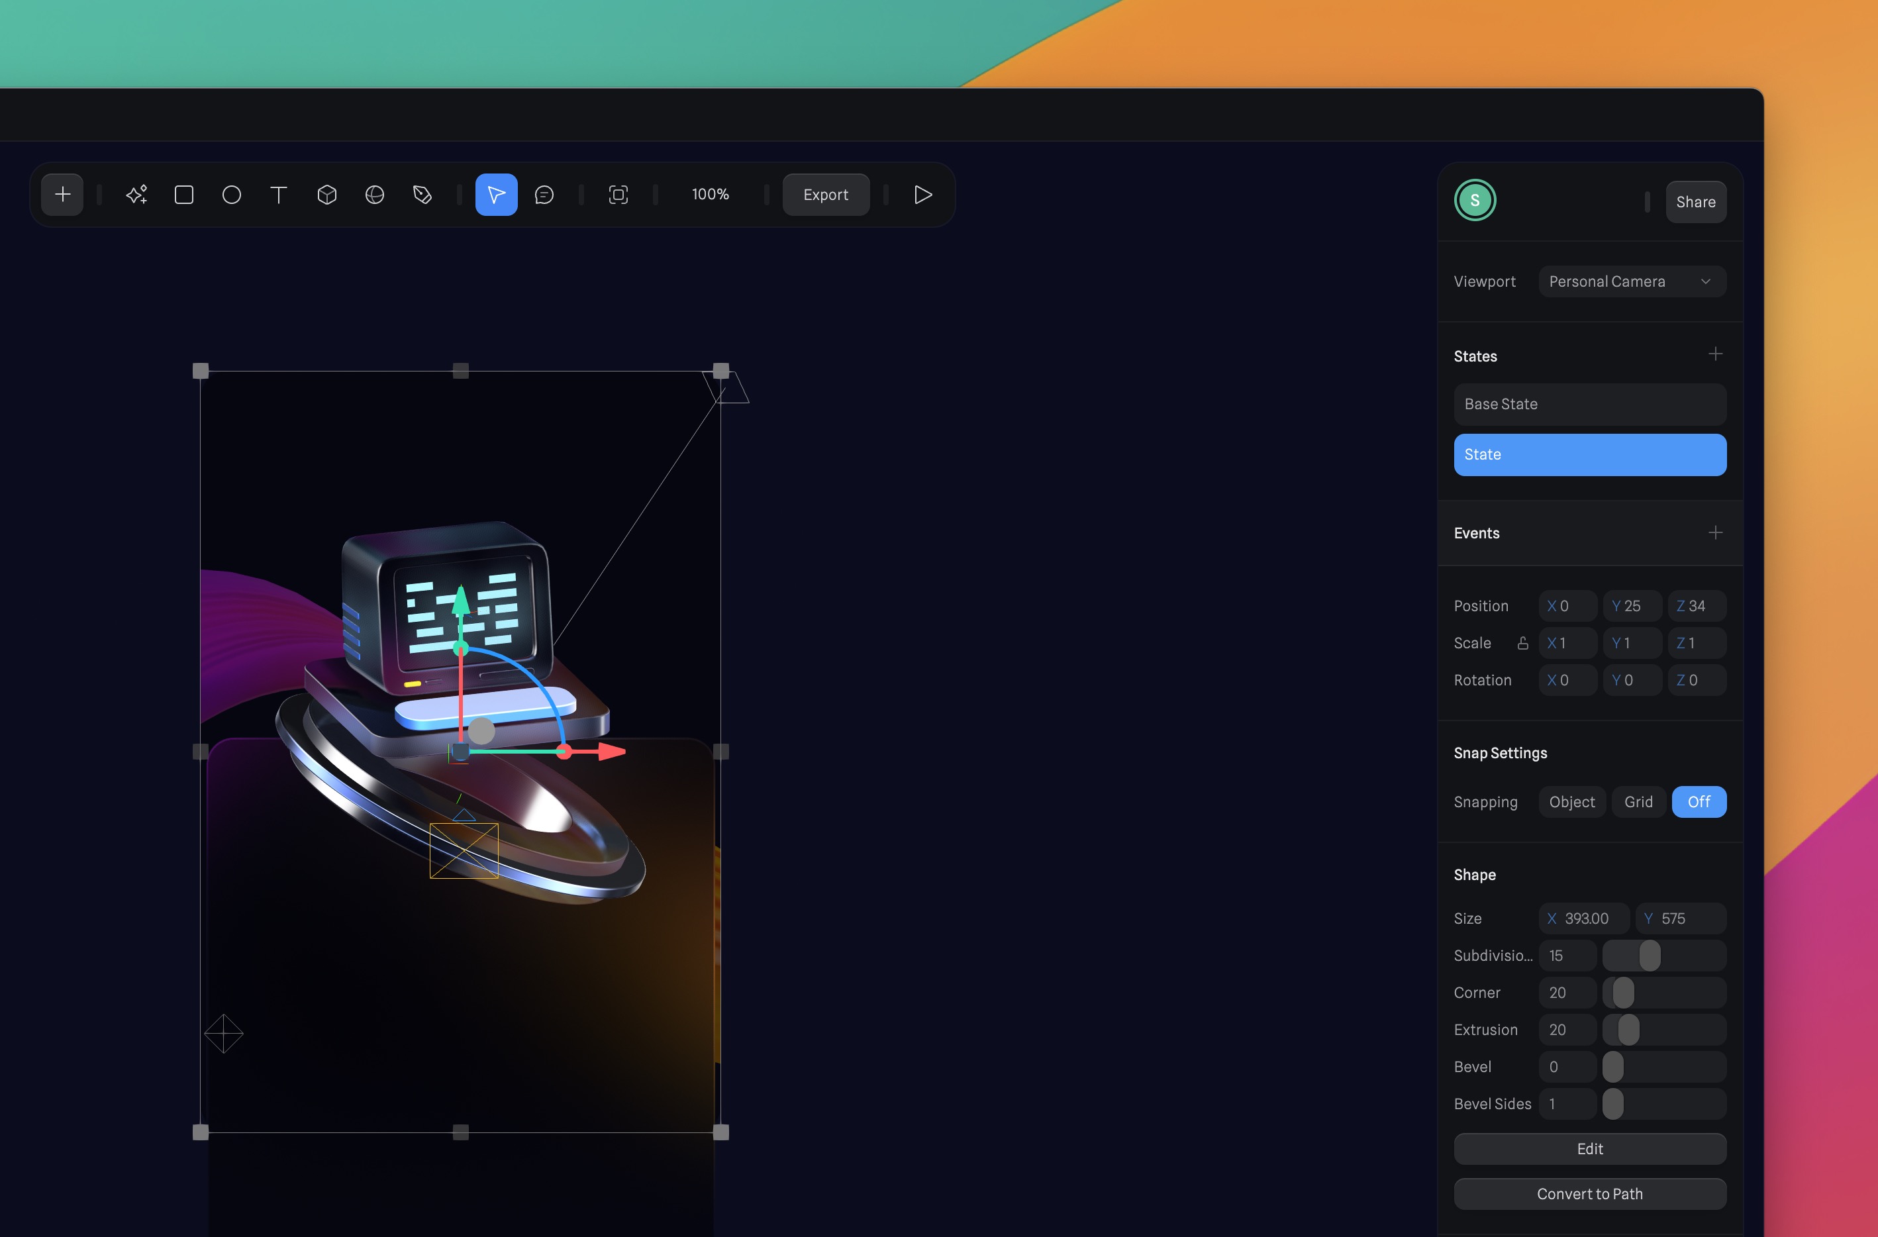Select the 3D cube tool

coord(326,194)
